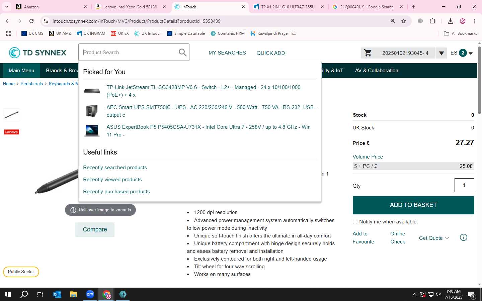
Task: Switch to 21Q0004RUK Google Search tab
Action: click(x=368, y=7)
